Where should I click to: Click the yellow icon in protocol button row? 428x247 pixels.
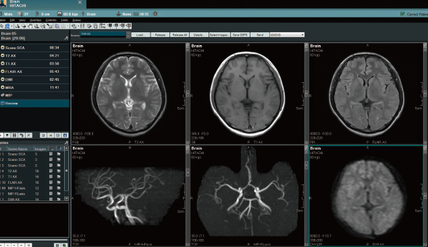51,135
